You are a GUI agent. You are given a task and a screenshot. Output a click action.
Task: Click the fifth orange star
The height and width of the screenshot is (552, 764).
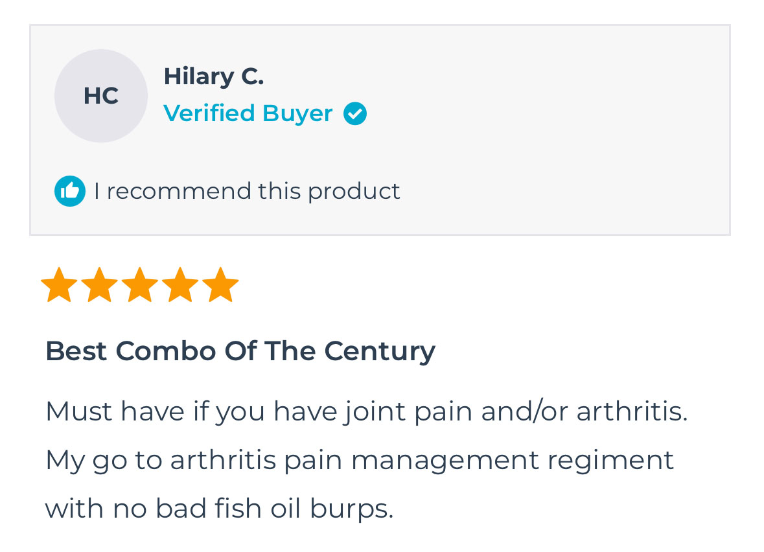click(x=220, y=285)
